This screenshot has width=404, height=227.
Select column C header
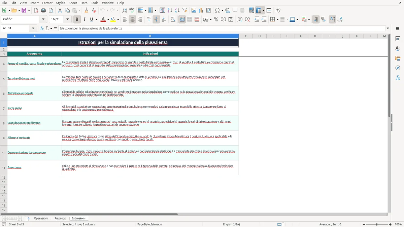point(246,36)
